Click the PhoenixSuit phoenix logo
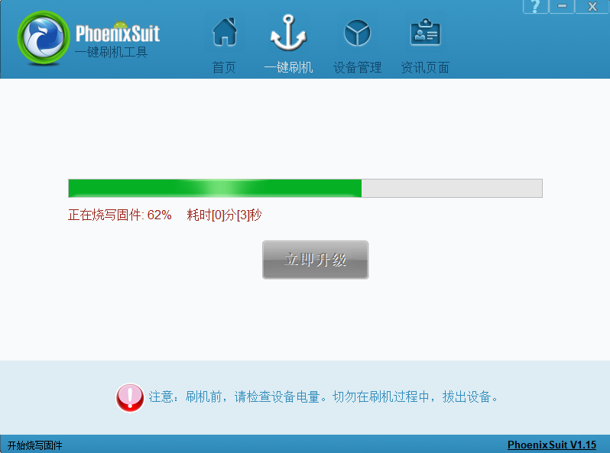This screenshot has height=453, width=610. (x=43, y=37)
